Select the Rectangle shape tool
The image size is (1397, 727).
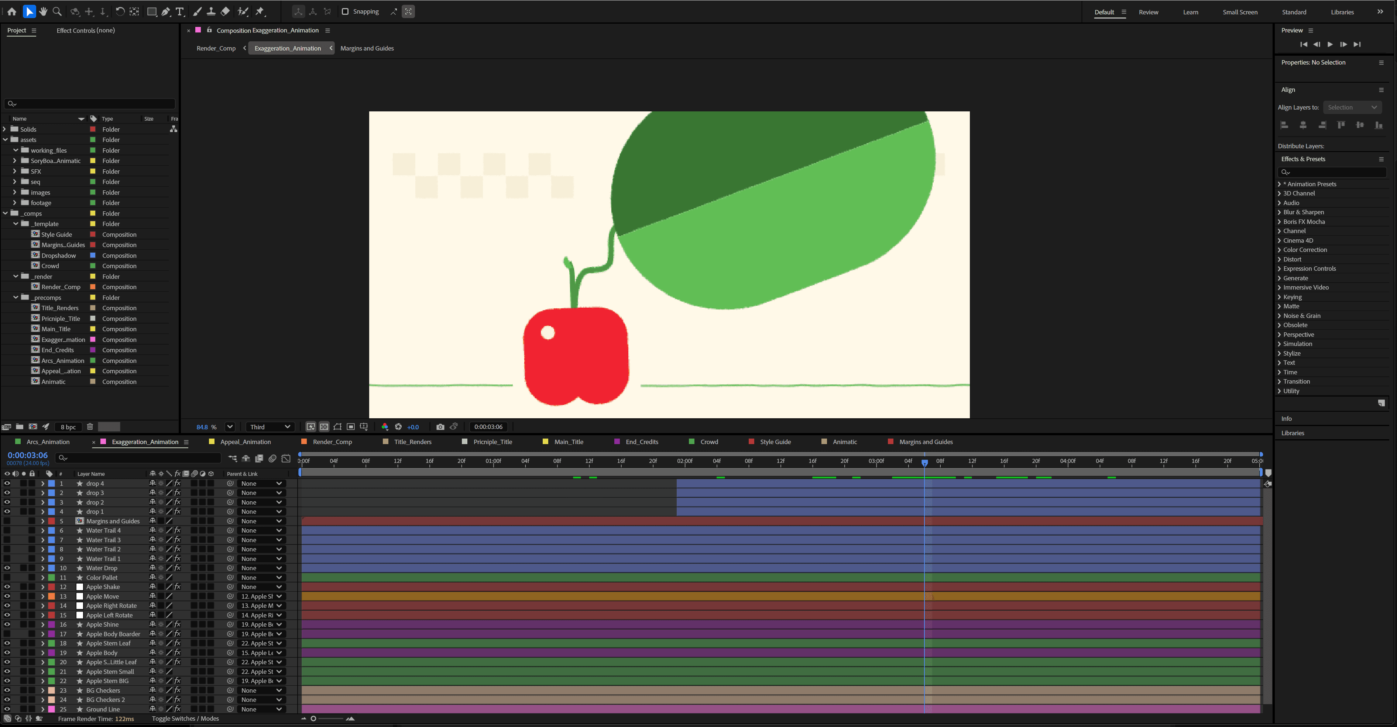click(152, 11)
